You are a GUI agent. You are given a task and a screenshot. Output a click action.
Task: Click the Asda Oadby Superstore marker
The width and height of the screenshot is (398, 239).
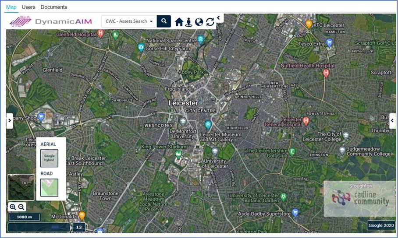[x=295, y=212]
